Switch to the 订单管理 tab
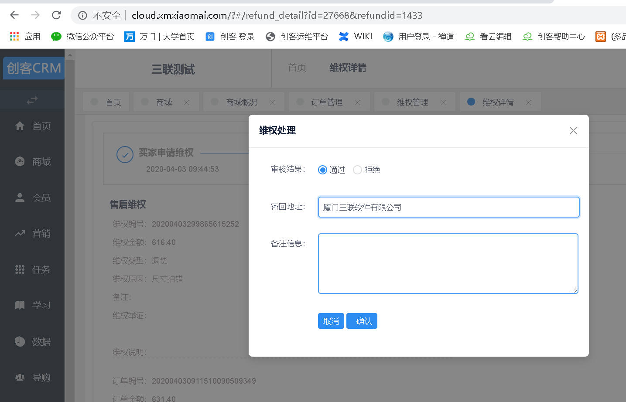This screenshot has height=402, width=626. pyautogui.click(x=326, y=102)
